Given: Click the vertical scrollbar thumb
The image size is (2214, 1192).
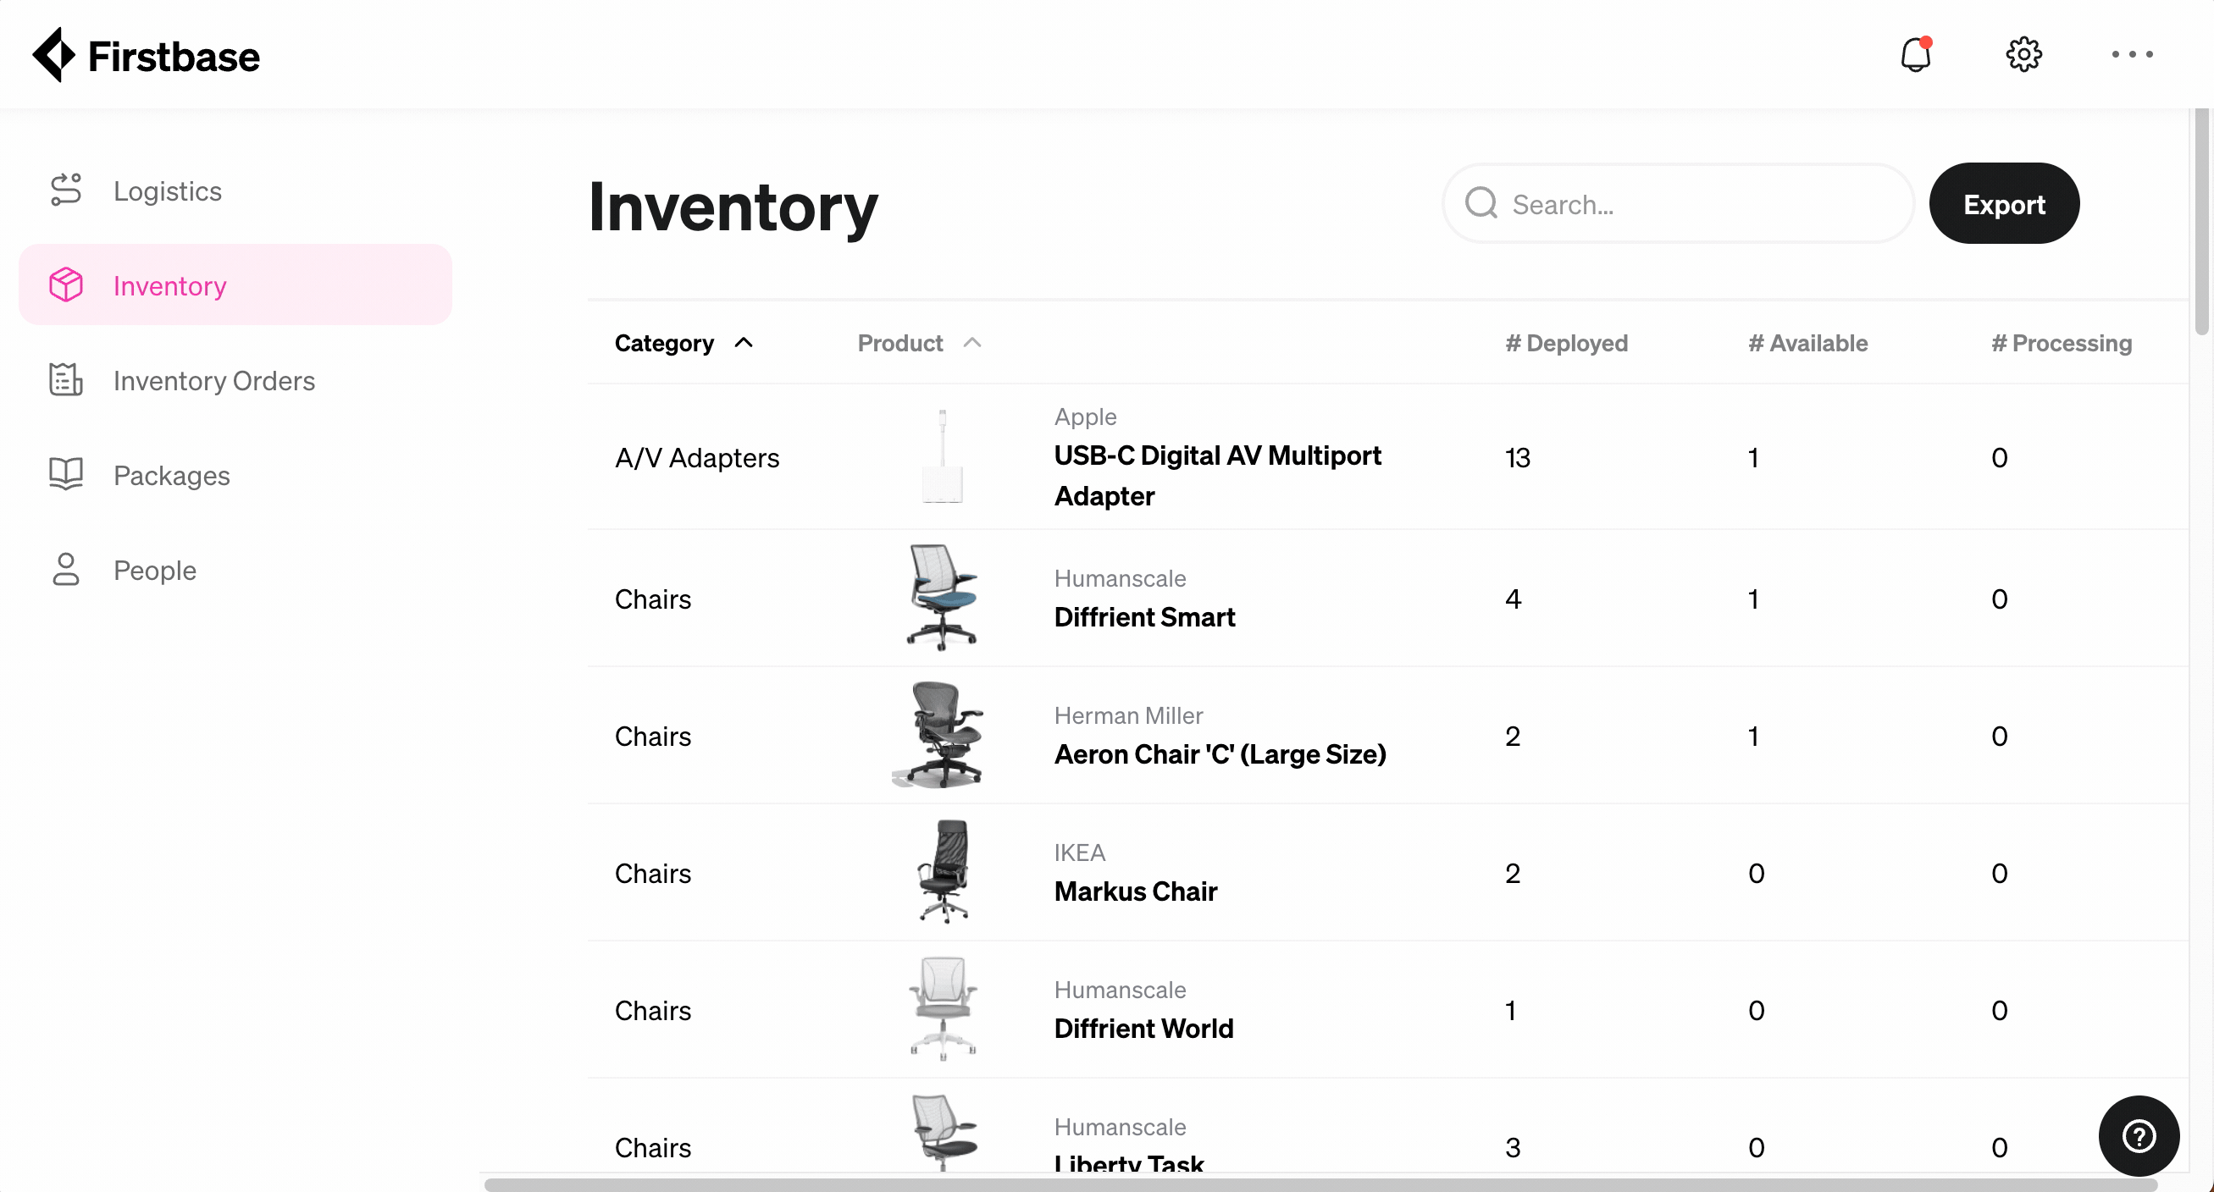Looking at the screenshot, I should tap(2201, 222).
